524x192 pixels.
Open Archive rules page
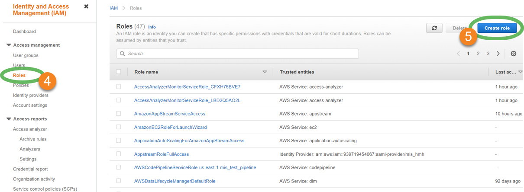pos(33,139)
